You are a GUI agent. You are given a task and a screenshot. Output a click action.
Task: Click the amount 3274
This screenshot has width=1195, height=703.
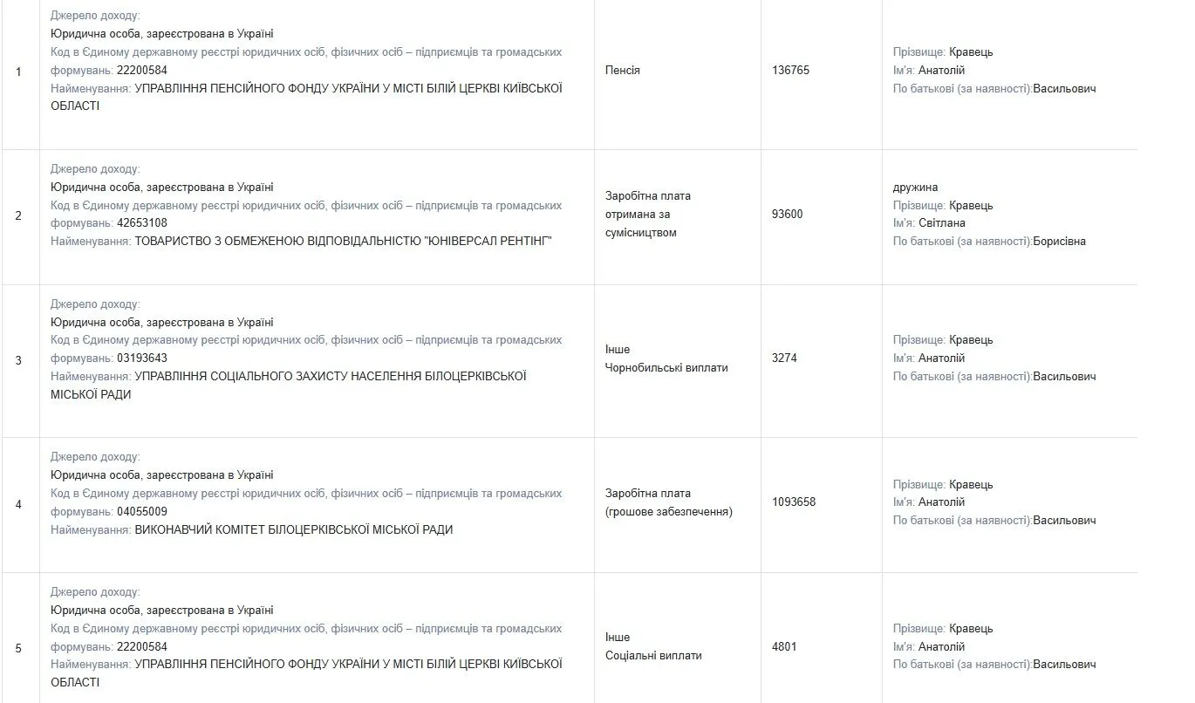coord(784,358)
